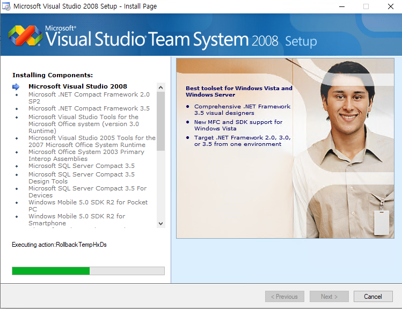
Task: Click the component list scrollbar thumb
Action: point(160,121)
